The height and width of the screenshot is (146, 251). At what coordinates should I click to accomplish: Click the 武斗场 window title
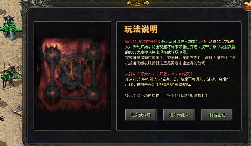pyautogui.click(x=138, y=3)
